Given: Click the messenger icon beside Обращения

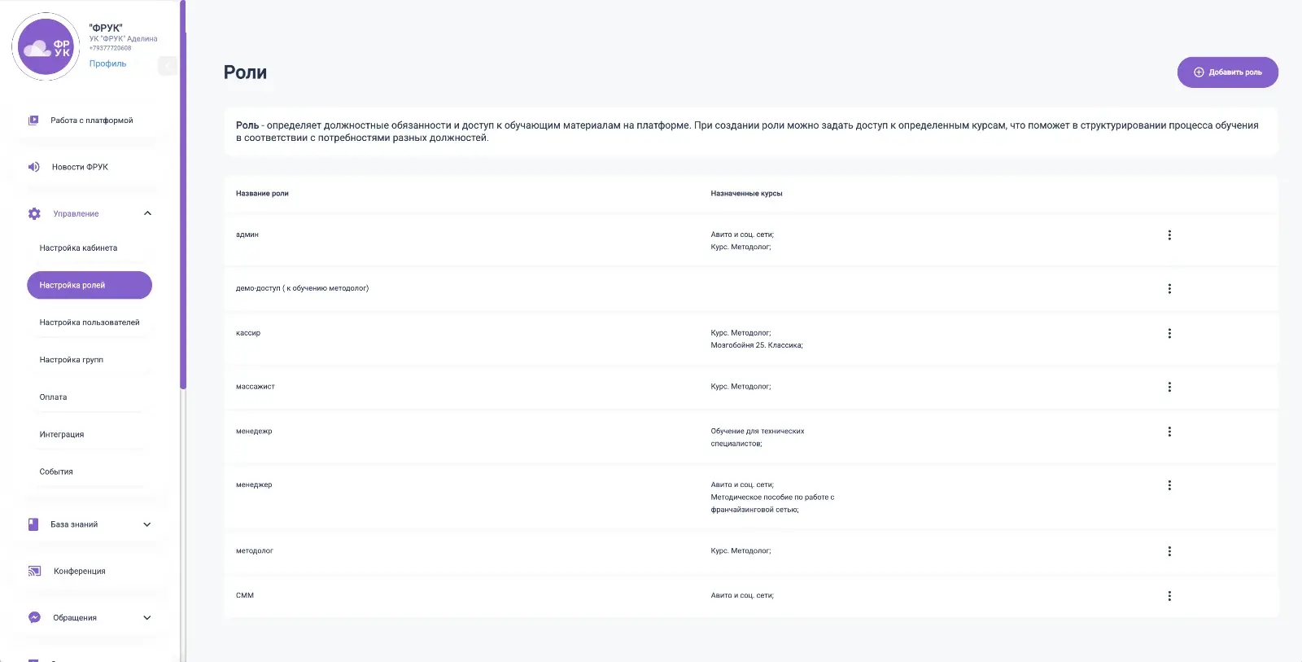Looking at the screenshot, I should point(34,617).
